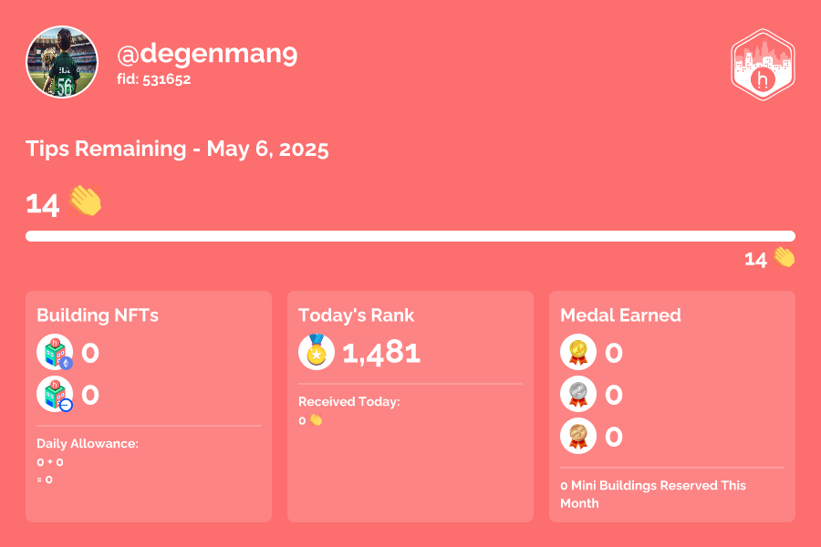
Task: Select the Tips Remaining - May 6, 2025 heading
Action: (x=177, y=150)
